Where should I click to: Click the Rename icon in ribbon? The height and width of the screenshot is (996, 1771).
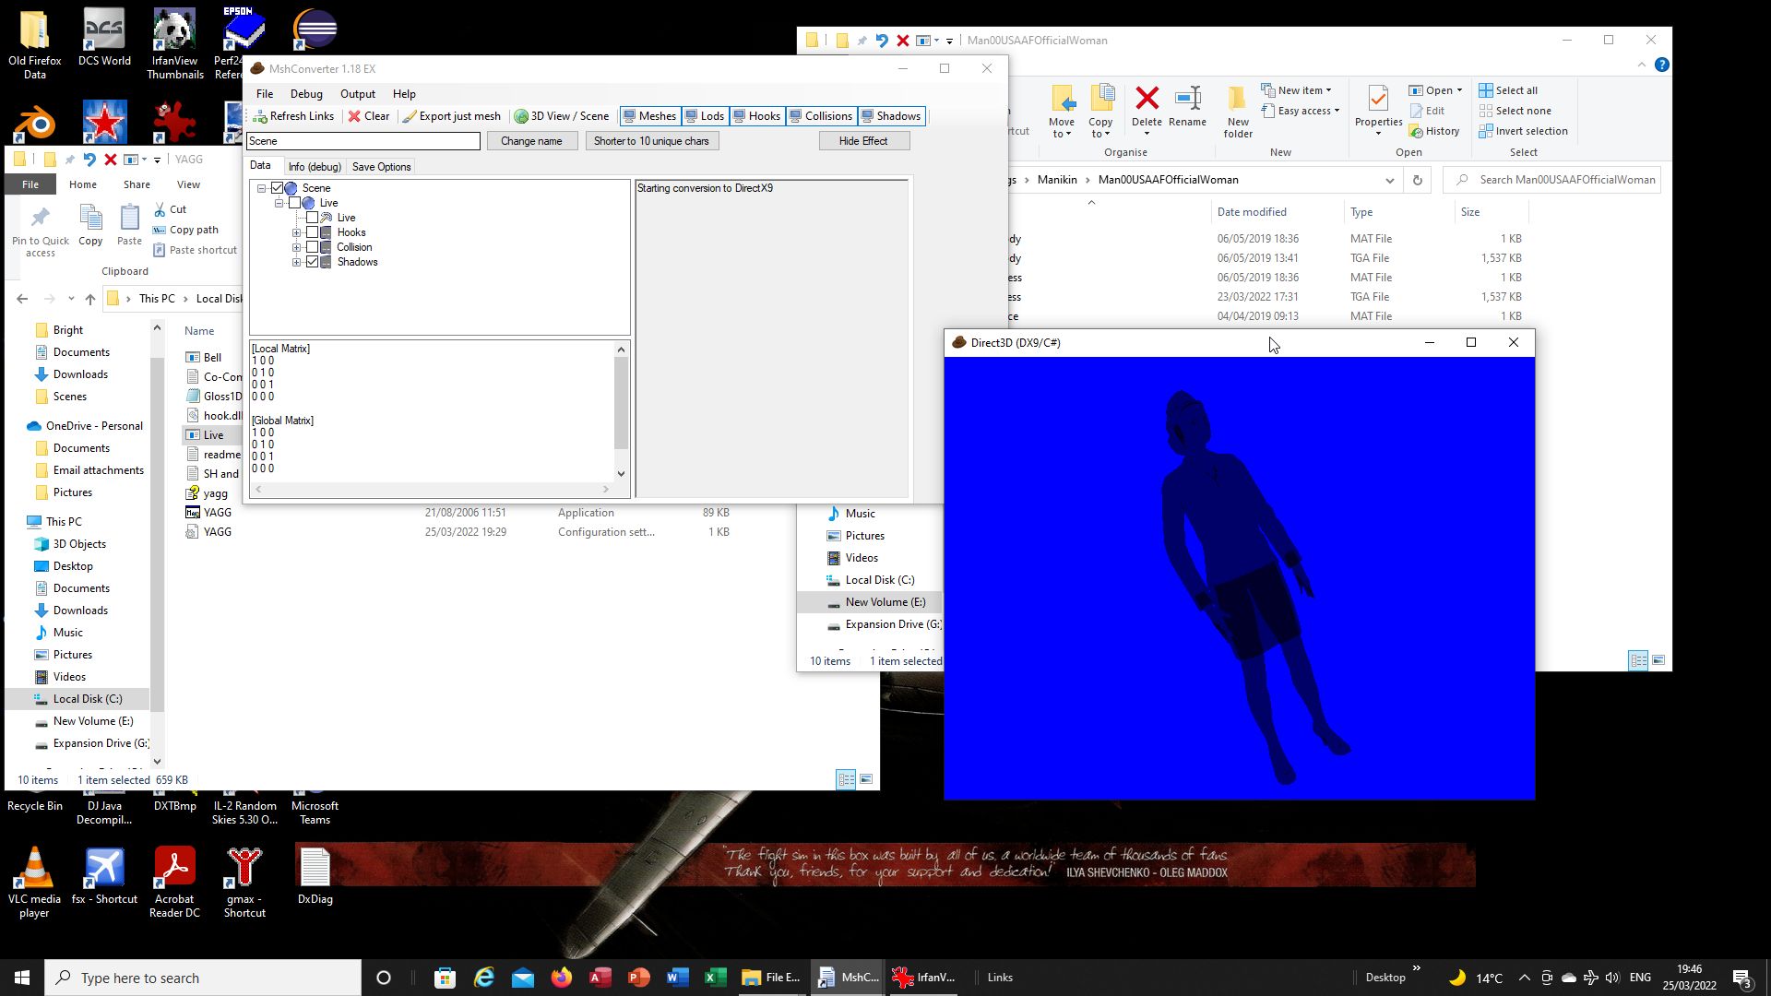(x=1187, y=107)
